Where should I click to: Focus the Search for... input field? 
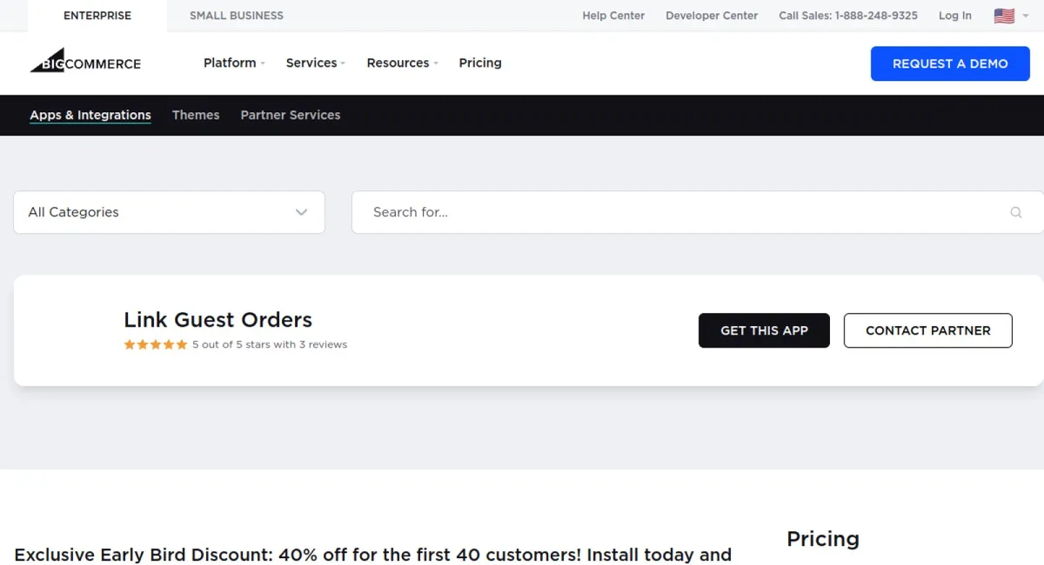click(x=679, y=212)
